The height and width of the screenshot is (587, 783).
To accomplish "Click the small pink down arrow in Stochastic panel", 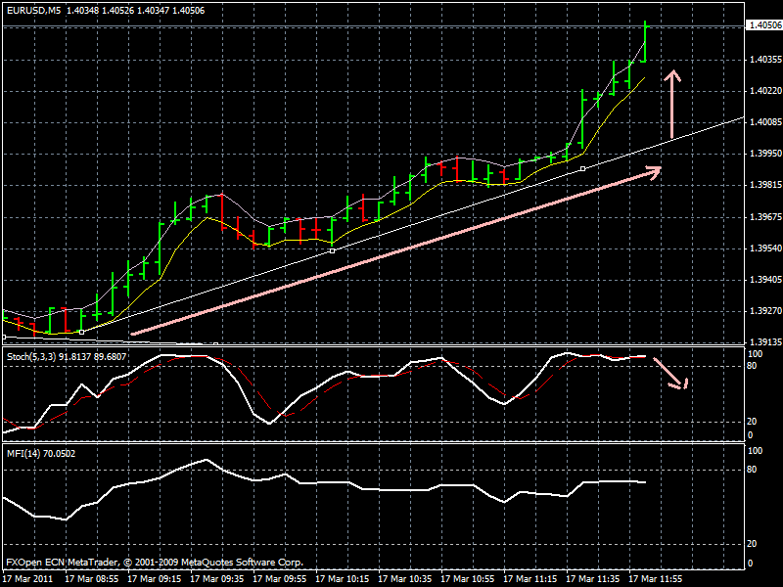I will tap(677, 382).
